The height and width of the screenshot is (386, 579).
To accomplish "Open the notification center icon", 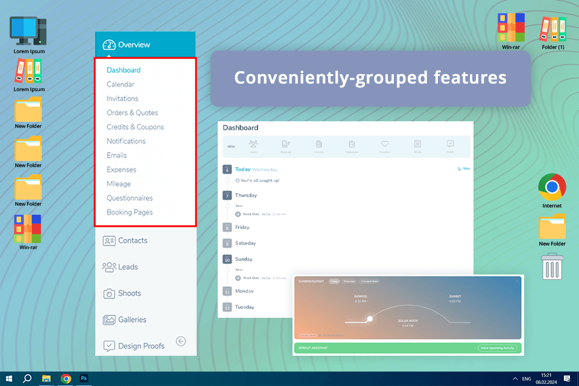I will [x=567, y=379].
